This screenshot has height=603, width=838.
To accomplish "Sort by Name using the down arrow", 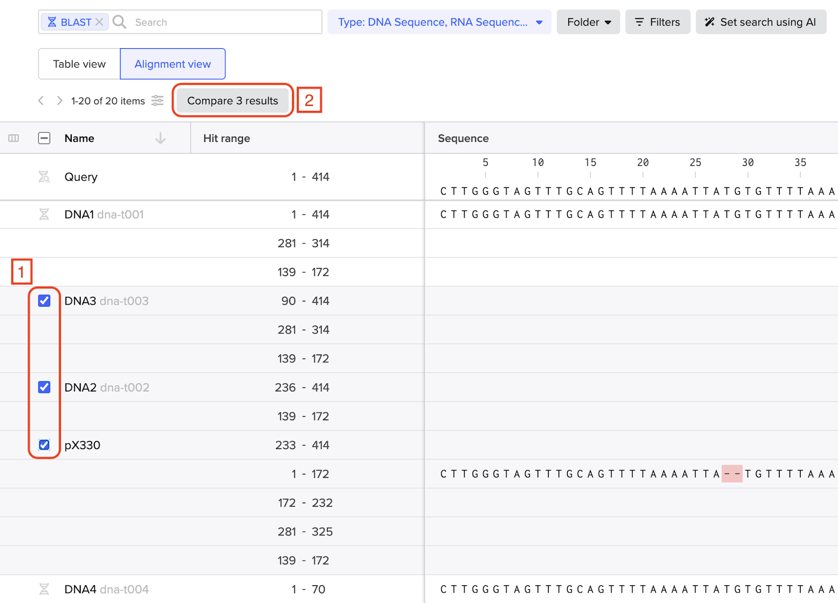I will click(x=160, y=138).
